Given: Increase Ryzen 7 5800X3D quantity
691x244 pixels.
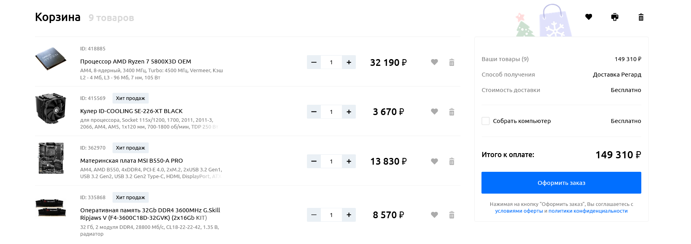Looking at the screenshot, I should point(349,62).
